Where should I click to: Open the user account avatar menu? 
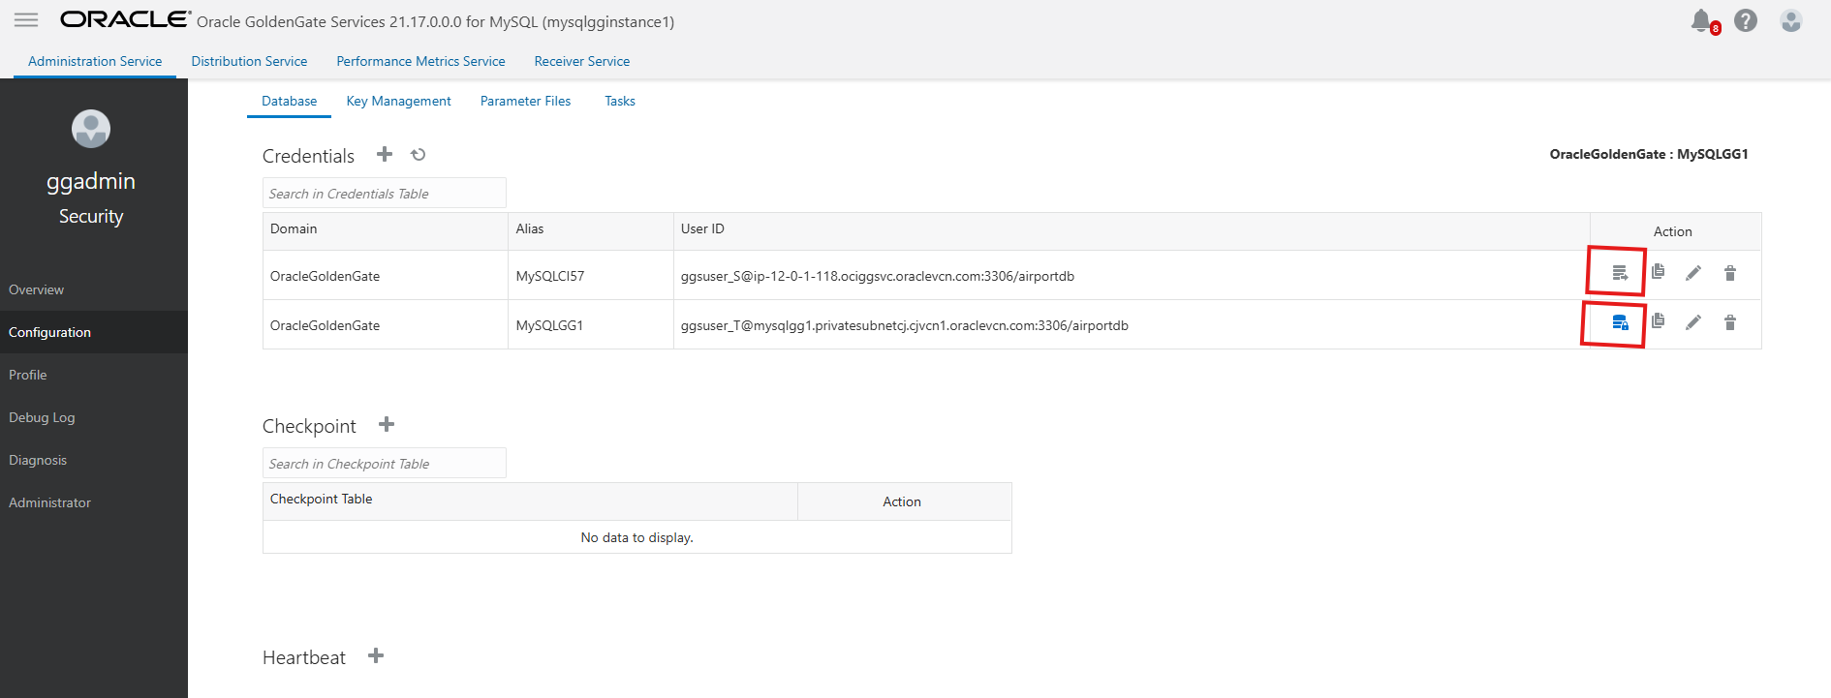click(1790, 20)
